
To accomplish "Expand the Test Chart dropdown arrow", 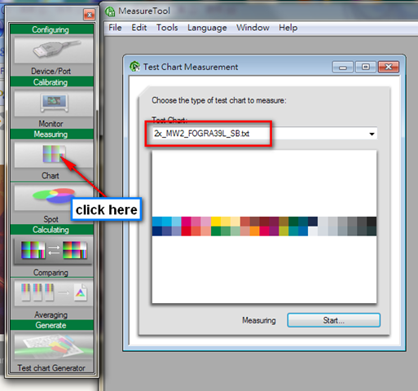I will (372, 134).
